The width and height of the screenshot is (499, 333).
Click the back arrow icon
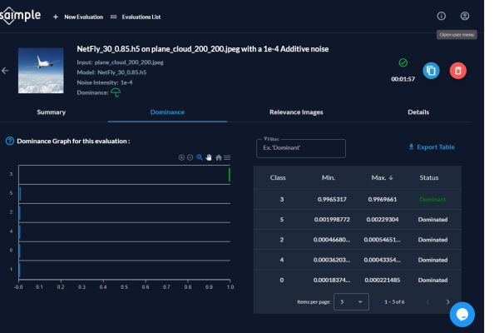pyautogui.click(x=6, y=71)
